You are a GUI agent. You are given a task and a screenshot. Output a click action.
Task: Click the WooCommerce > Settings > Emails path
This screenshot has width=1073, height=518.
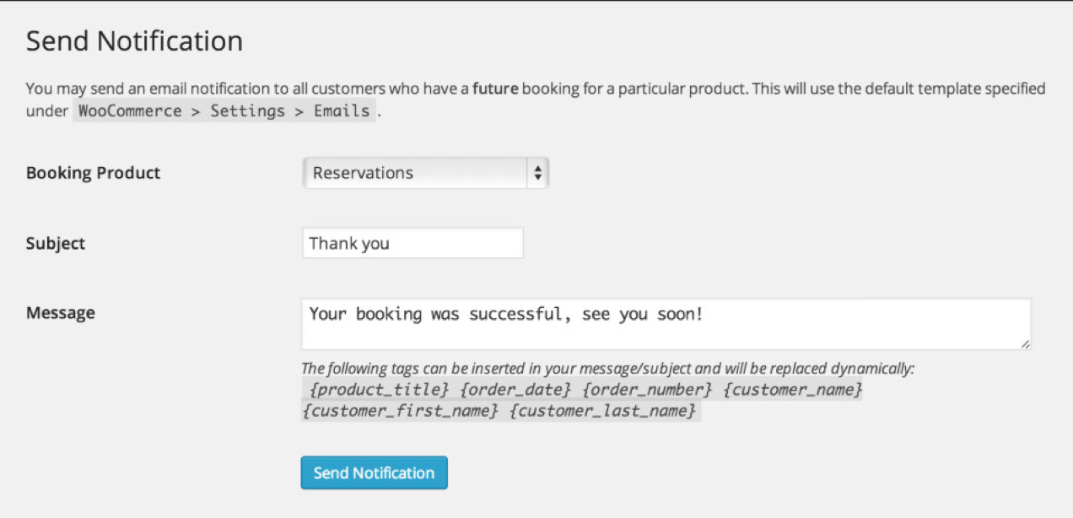[x=224, y=111]
